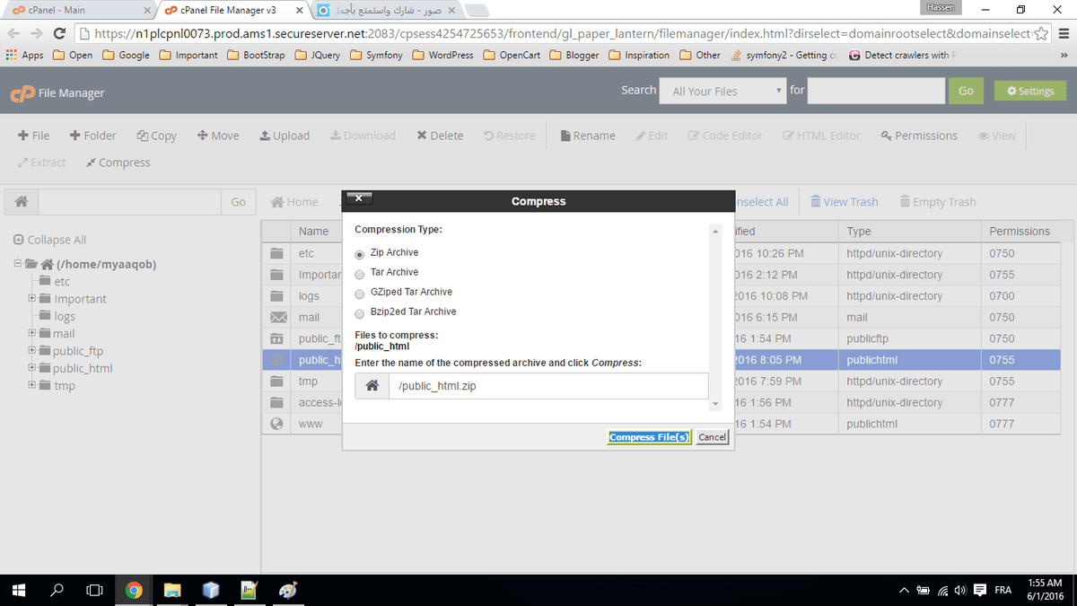Open the All Your Files dropdown
Viewport: 1077px width, 606px height.
click(x=723, y=91)
